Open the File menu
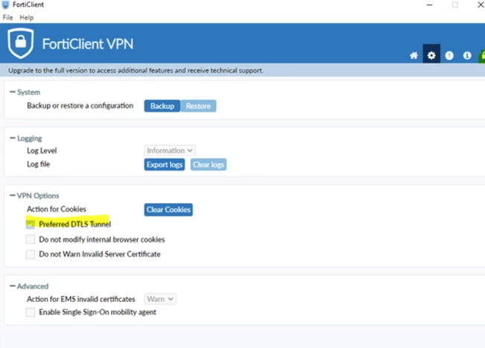The height and width of the screenshot is (348, 485). click(7, 18)
